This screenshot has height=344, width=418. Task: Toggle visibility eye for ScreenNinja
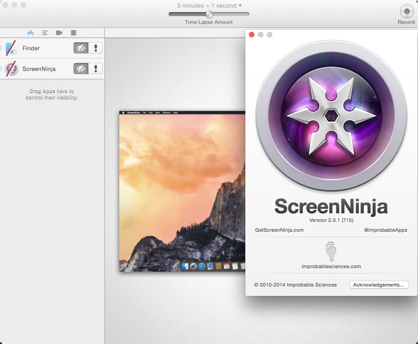[x=81, y=69]
